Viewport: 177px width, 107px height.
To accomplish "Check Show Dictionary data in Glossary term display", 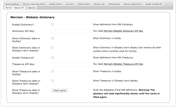I will (52, 47).
